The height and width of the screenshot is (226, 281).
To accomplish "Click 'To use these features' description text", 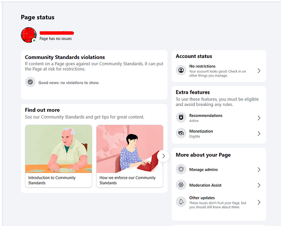I will click(x=217, y=102).
